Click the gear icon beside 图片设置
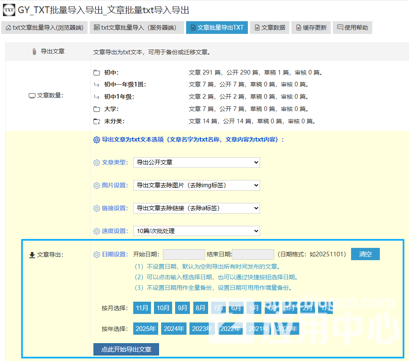Viewport: 409px width, 361px height. click(x=96, y=186)
